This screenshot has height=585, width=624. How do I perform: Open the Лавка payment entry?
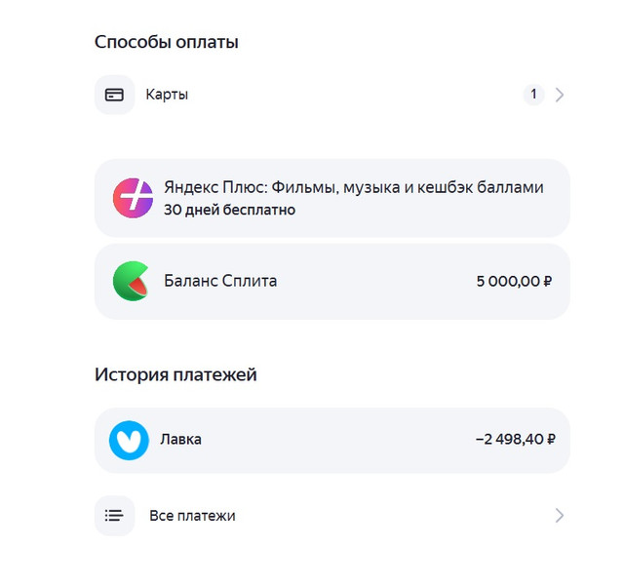(331, 440)
